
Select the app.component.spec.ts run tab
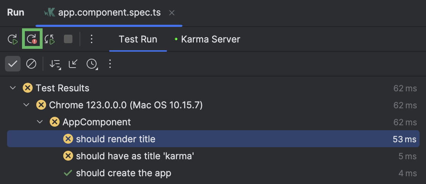[103, 13]
